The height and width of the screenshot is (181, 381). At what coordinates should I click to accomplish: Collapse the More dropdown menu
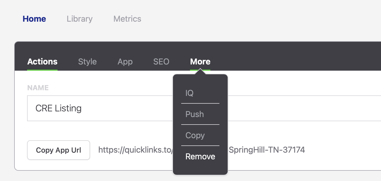click(x=200, y=62)
